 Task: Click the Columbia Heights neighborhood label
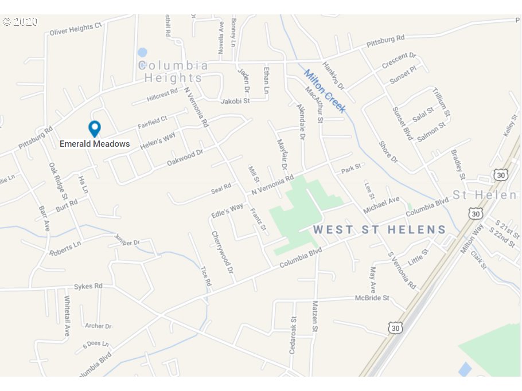(x=173, y=72)
